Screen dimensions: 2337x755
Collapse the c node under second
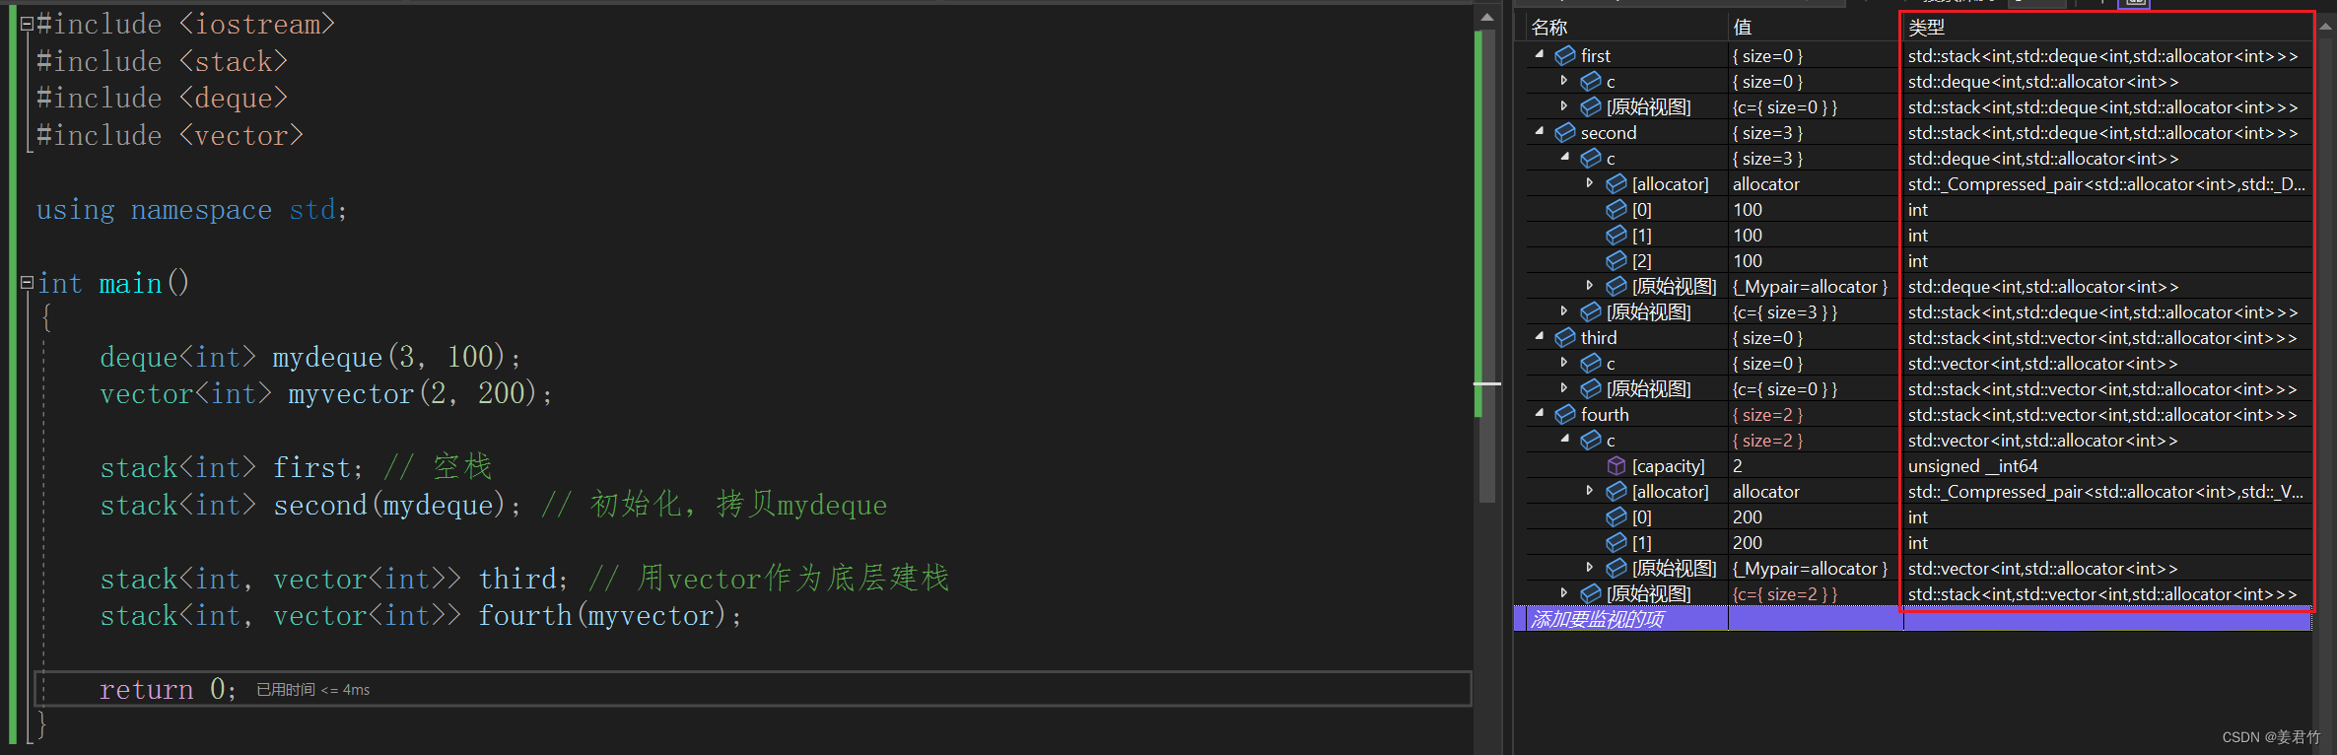click(x=1565, y=158)
